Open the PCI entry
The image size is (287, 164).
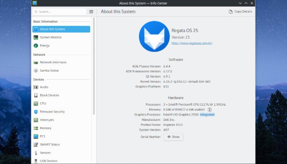click(61, 136)
